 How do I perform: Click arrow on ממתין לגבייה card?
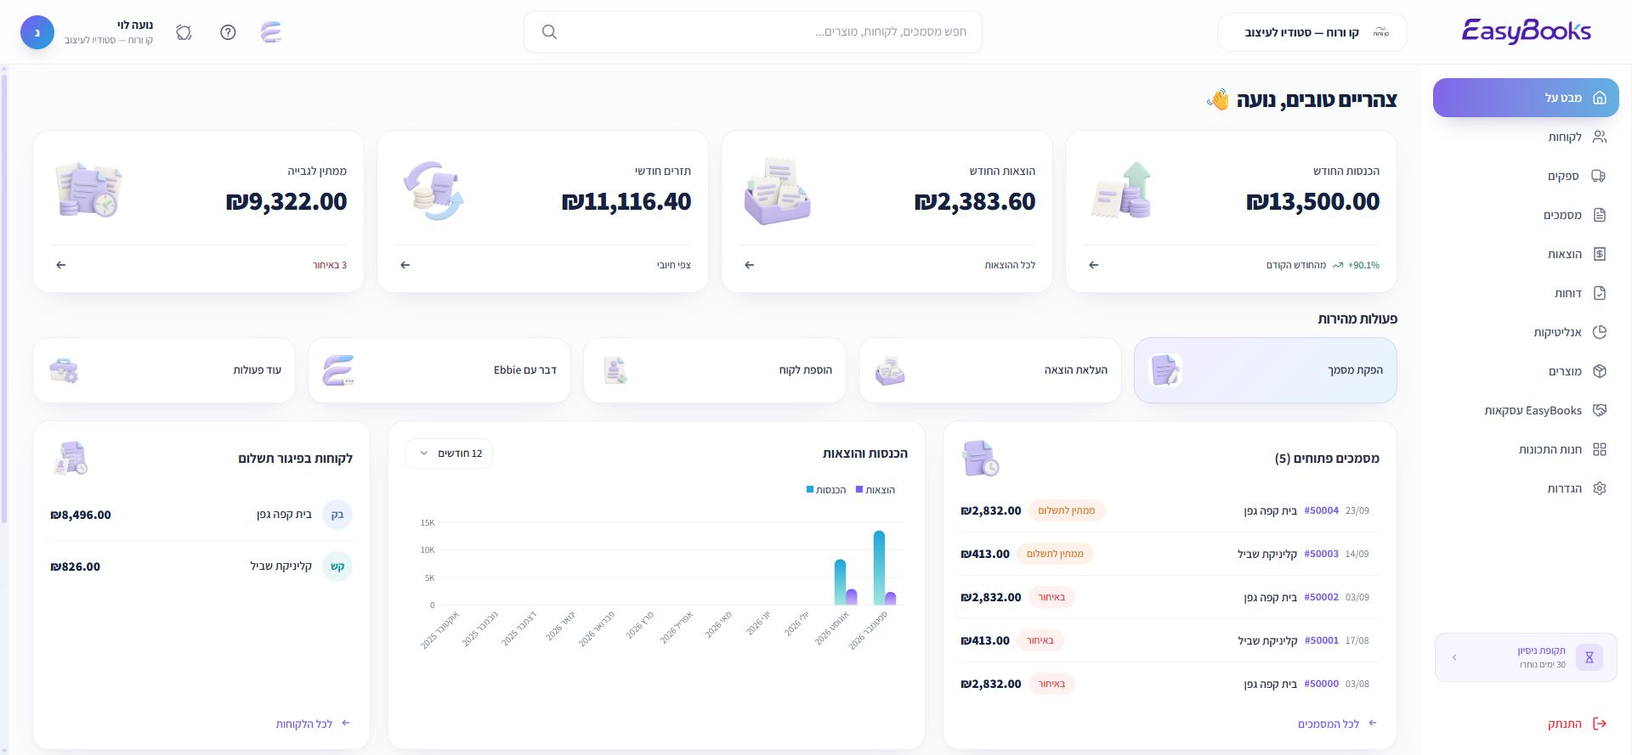[x=61, y=265]
